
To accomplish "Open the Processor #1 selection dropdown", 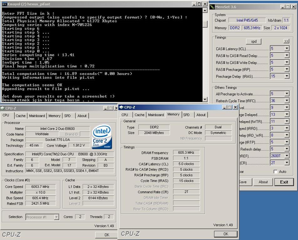I will [x=56, y=217].
